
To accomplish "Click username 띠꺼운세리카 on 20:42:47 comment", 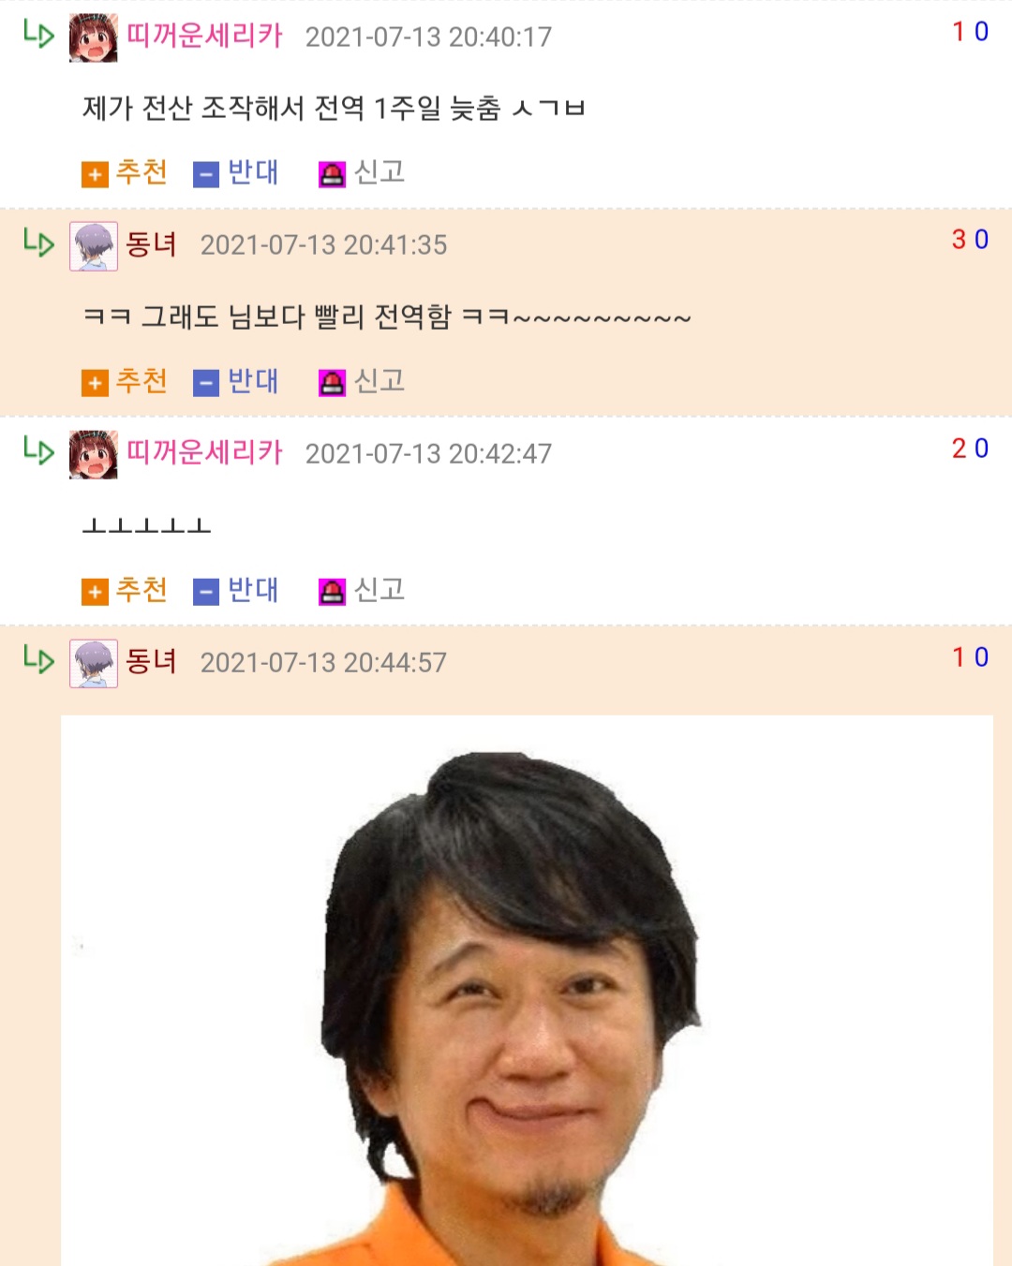I will [204, 453].
